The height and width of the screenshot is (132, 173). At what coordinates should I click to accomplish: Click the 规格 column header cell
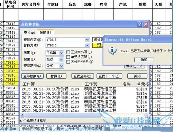(88, 4)
